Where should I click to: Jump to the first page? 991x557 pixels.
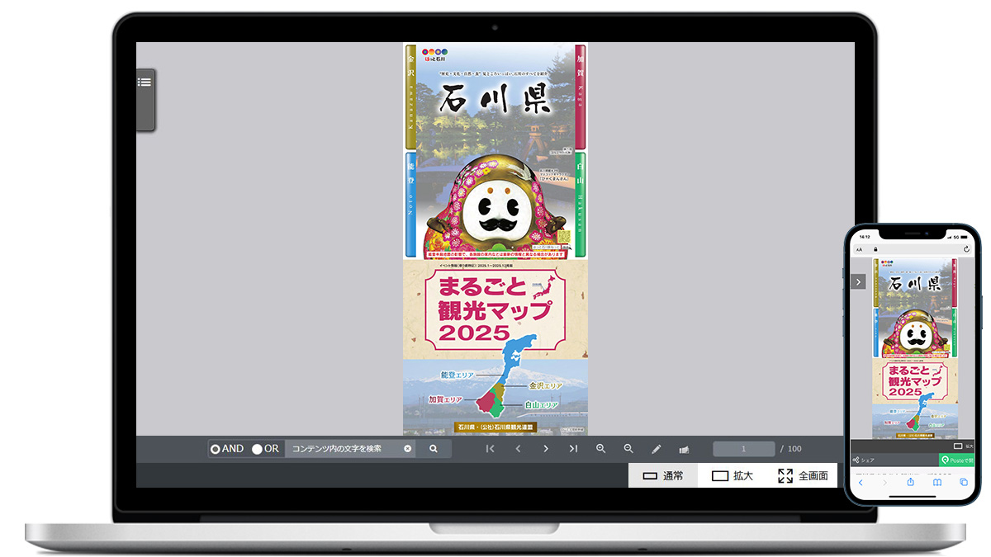coord(491,449)
